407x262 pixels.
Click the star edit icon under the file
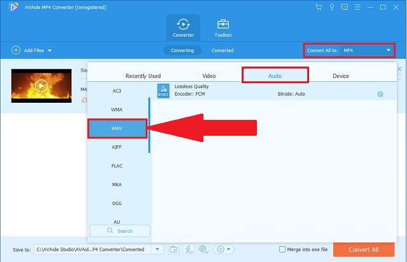(84, 100)
